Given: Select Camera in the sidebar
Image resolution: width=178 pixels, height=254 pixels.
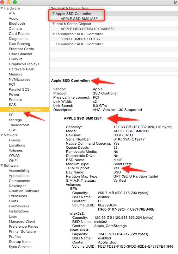Looking at the screenshot, I should pos(15,29).
